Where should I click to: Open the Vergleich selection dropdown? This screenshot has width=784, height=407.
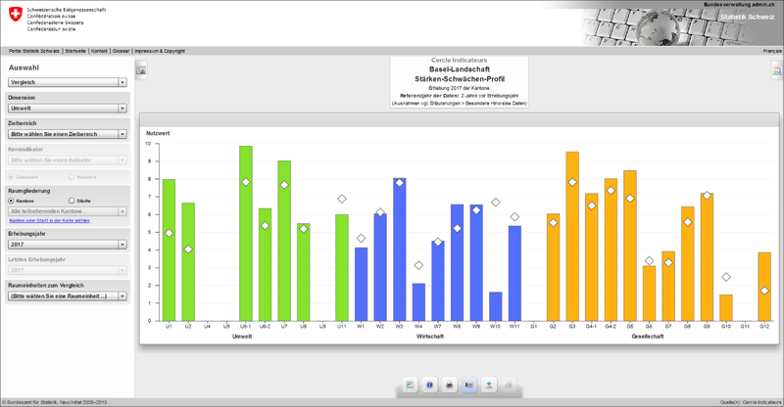pyautogui.click(x=68, y=82)
